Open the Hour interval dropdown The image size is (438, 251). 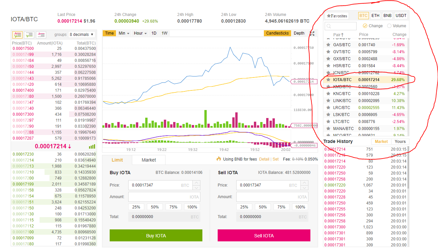(140, 33)
